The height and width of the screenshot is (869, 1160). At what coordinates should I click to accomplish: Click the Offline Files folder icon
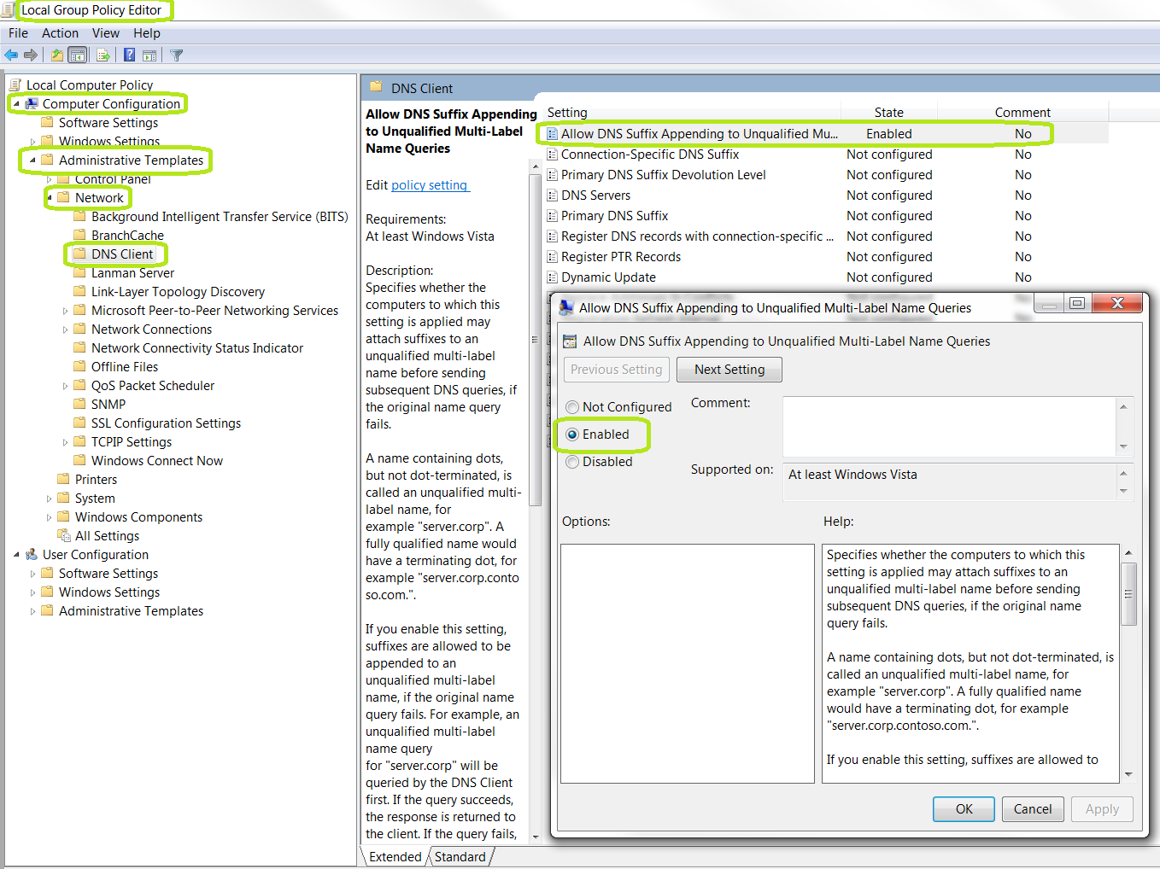coord(79,367)
